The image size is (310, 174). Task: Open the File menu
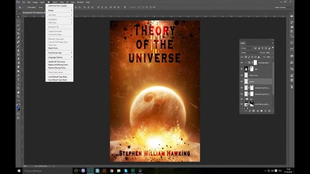pyautogui.click(x=24, y=2)
